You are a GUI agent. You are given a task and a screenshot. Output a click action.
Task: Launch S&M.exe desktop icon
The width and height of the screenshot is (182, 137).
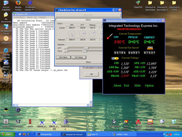pyautogui.click(x=6, y=123)
